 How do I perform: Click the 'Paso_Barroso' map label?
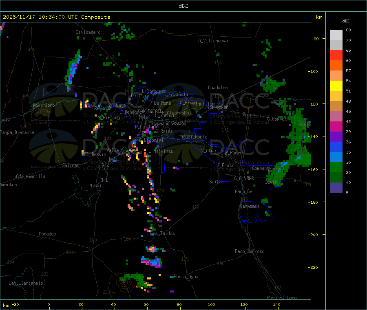click(x=250, y=251)
